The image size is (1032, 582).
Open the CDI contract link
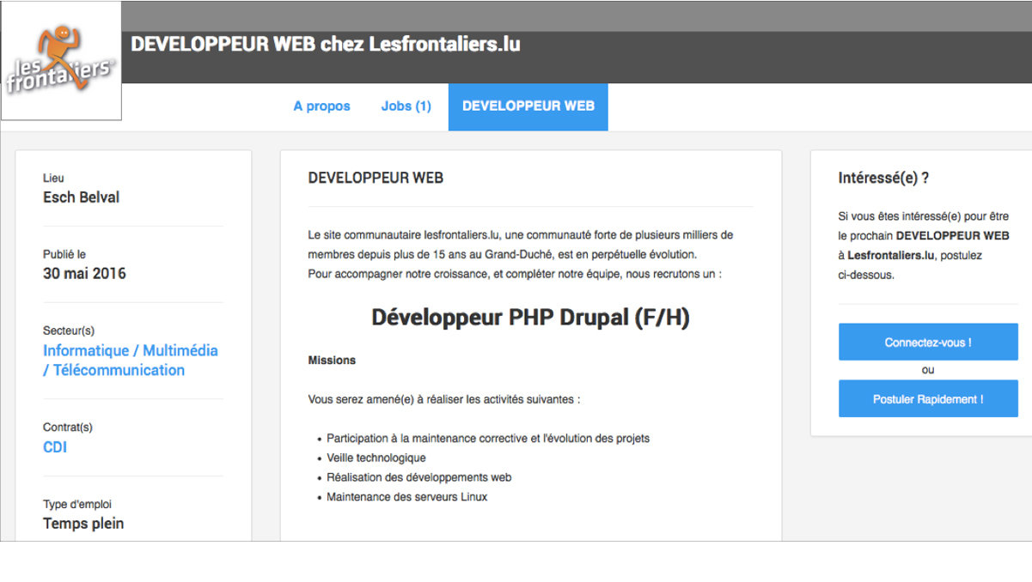point(55,447)
